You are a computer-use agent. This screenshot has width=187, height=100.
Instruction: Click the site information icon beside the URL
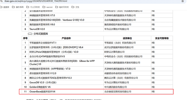tap(1, 1)
